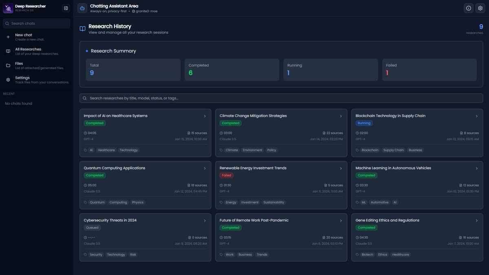This screenshot has width=489, height=275.
Task: Open Blockchain Technology in Supply Chain chevron
Action: pos(477,116)
